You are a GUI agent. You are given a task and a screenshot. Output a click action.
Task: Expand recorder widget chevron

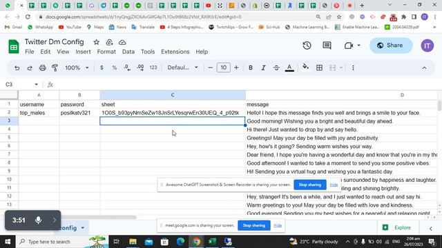(x=55, y=220)
